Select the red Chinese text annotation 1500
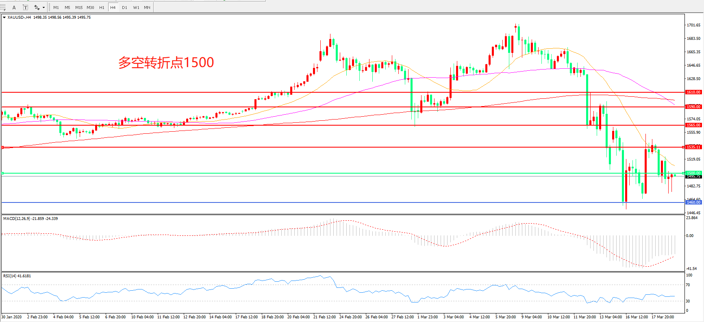 166,63
